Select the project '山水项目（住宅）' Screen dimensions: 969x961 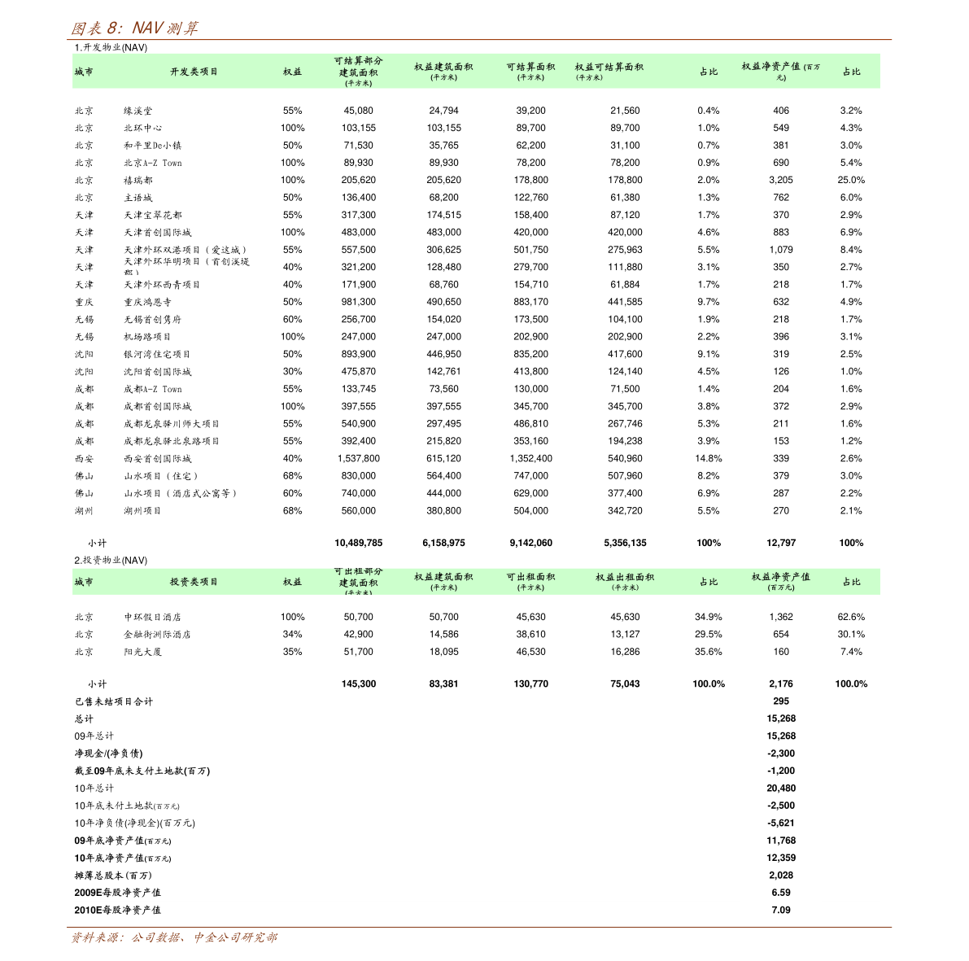tap(160, 476)
